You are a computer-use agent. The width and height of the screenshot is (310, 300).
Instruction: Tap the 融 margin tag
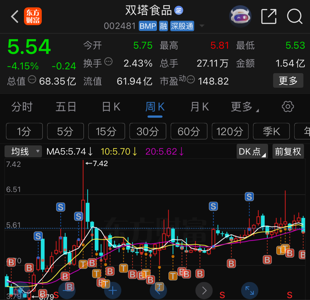[x=163, y=26]
